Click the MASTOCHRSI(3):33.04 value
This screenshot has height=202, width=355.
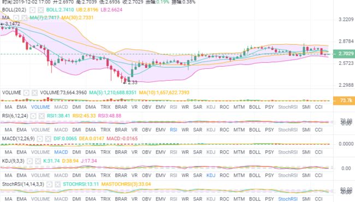126,185
